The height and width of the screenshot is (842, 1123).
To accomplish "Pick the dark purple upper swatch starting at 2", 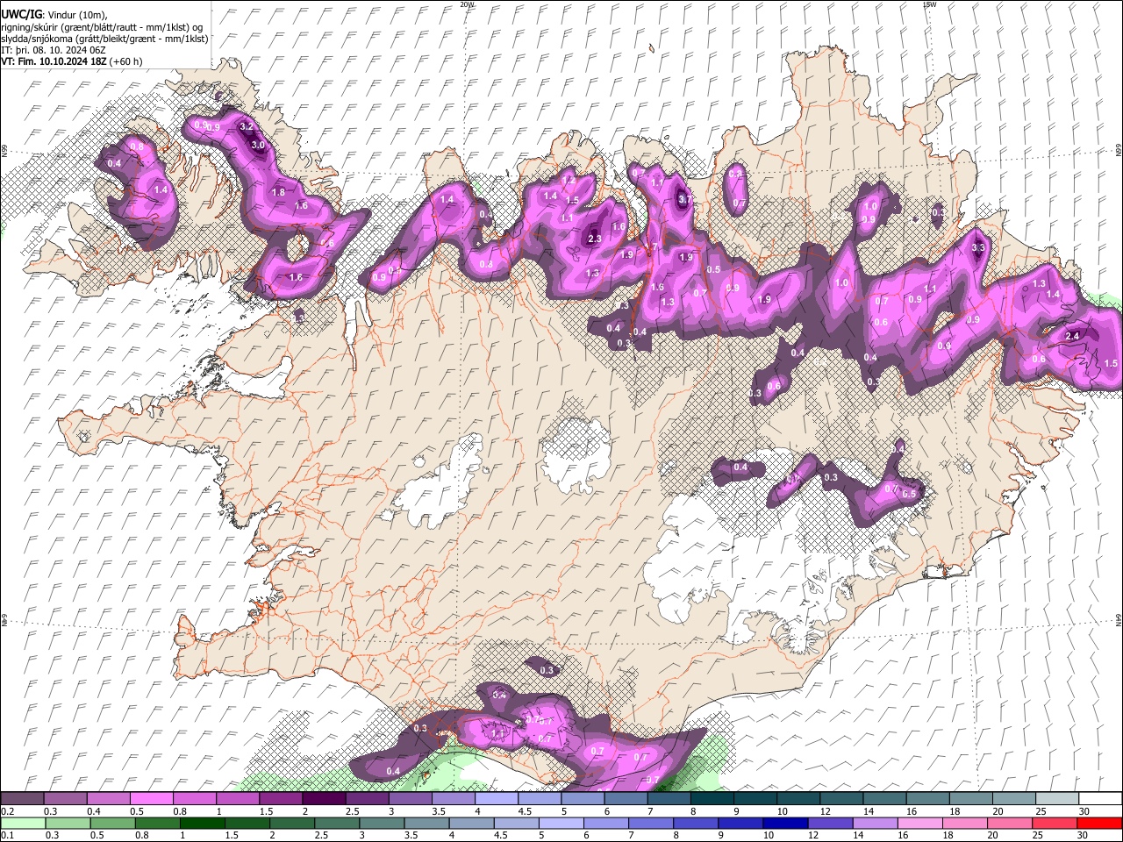I will click(x=325, y=799).
